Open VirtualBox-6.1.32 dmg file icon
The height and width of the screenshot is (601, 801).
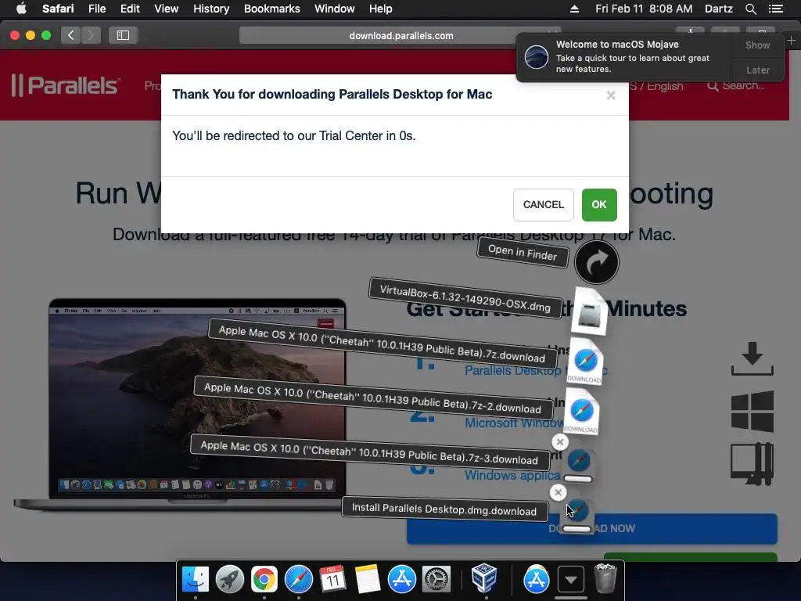[x=589, y=311]
